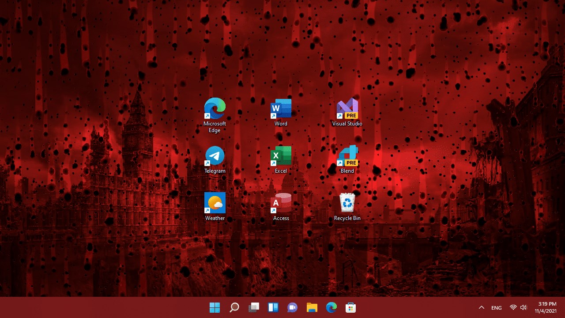Select the Recycle Bin icon
This screenshot has width=565, height=318.
click(x=347, y=207)
